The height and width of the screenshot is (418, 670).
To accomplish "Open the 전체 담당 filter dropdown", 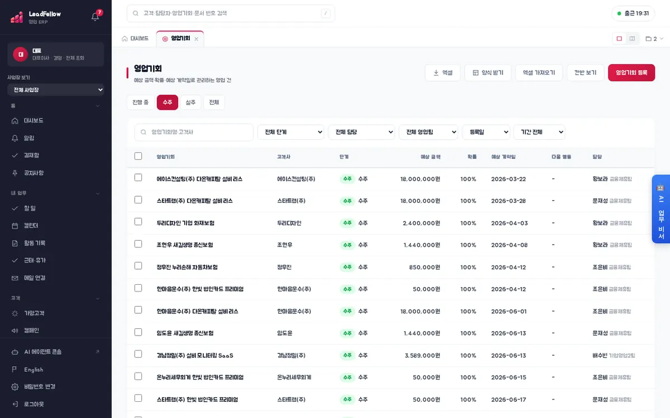I will [362, 132].
